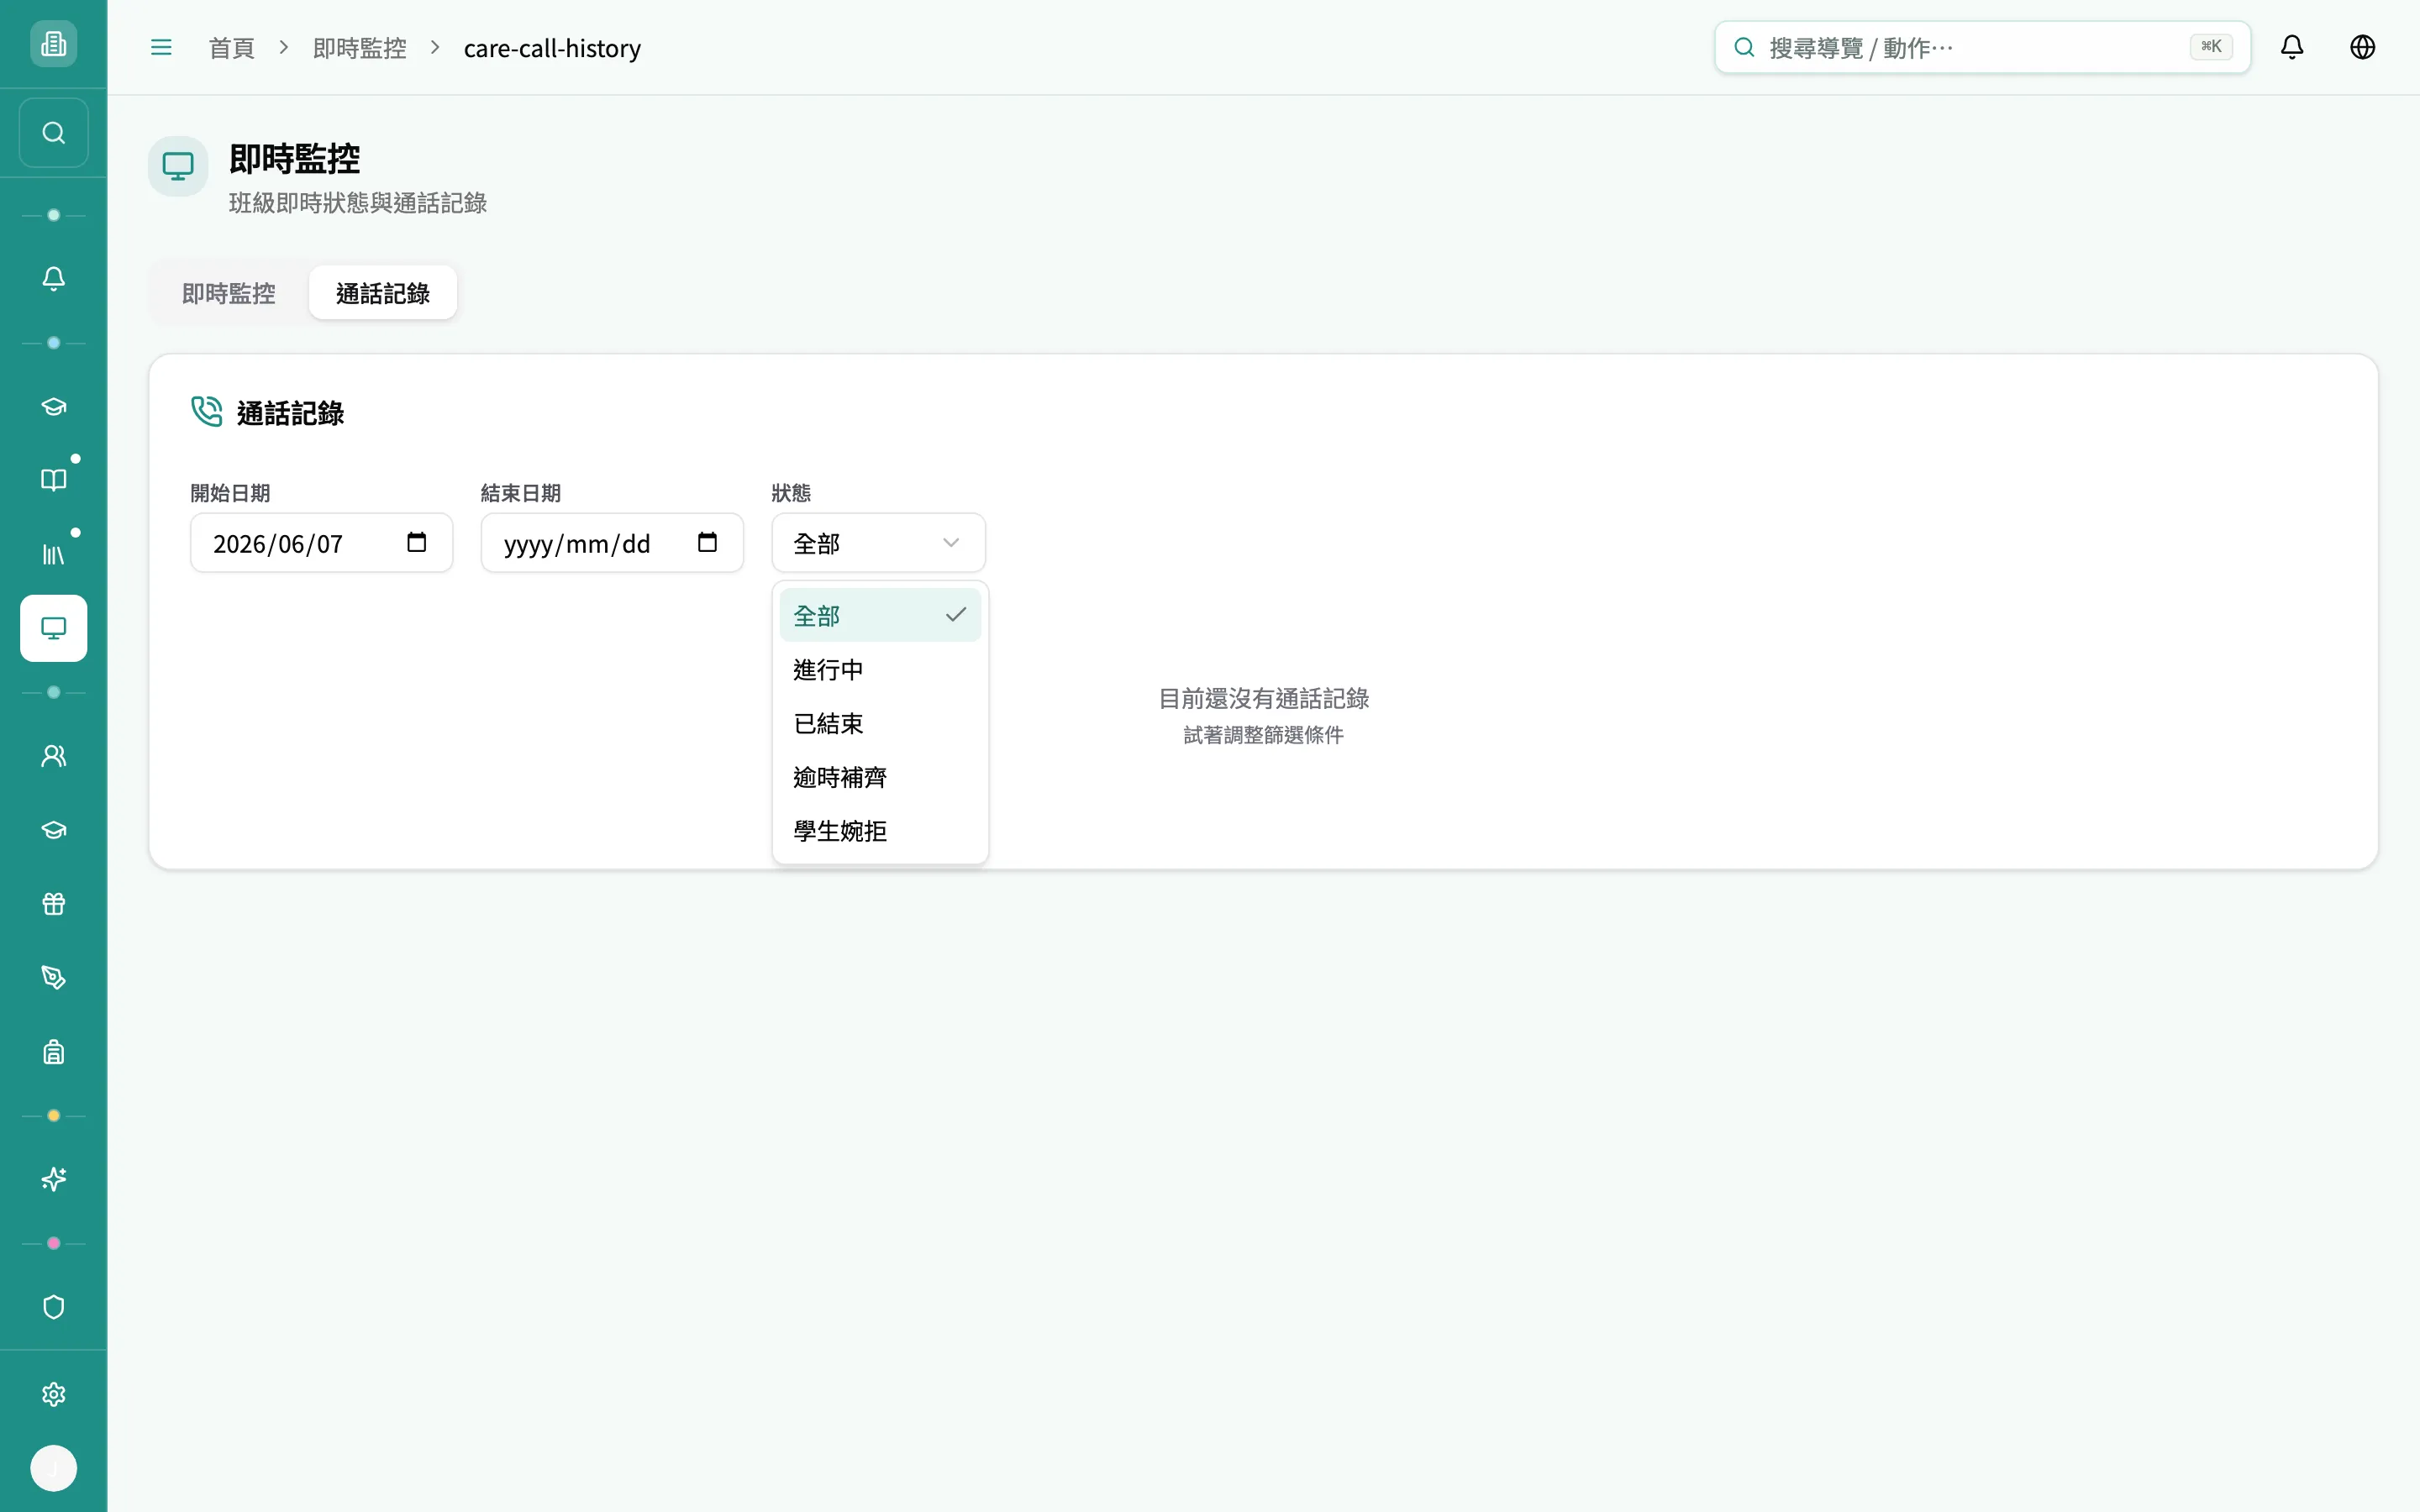
Task: Open the end date calendar picker icon
Action: point(707,542)
